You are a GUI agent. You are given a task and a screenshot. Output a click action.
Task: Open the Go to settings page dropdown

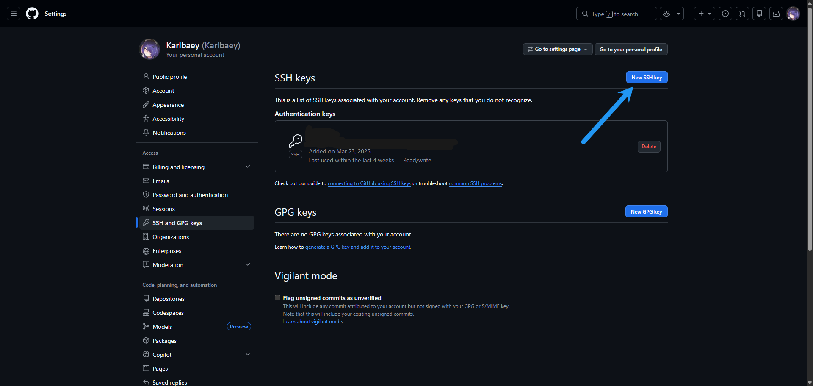[557, 49]
